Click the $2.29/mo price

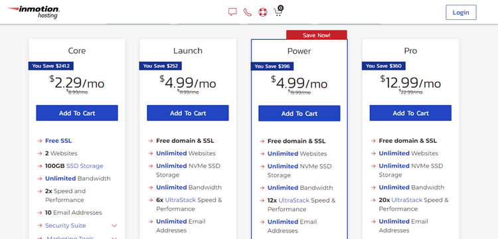point(77,82)
